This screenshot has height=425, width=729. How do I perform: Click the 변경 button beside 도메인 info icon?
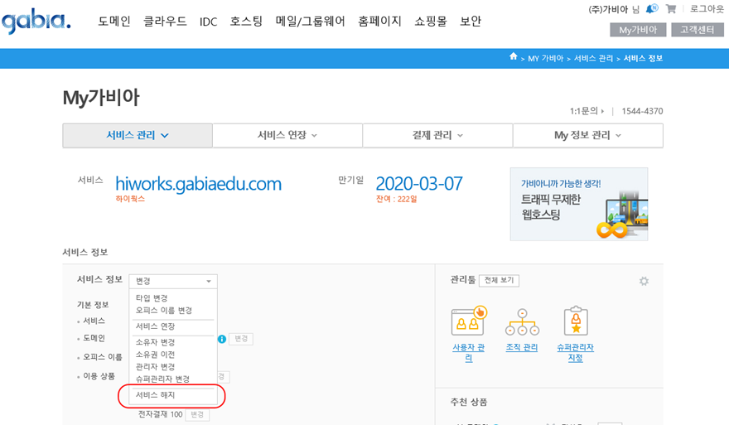coord(241,339)
